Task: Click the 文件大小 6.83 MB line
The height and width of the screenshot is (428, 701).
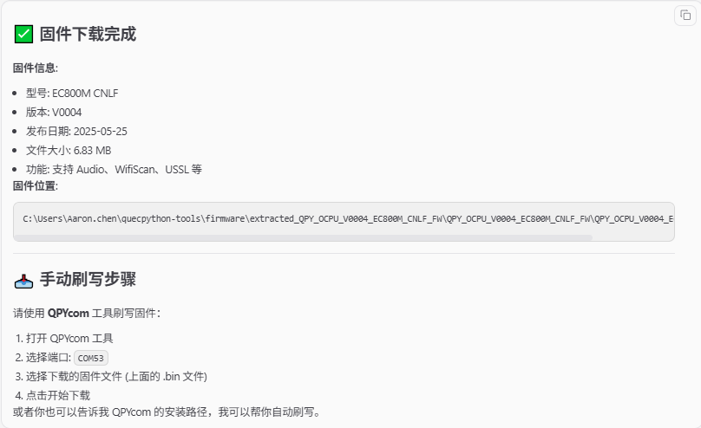Action: (x=69, y=150)
